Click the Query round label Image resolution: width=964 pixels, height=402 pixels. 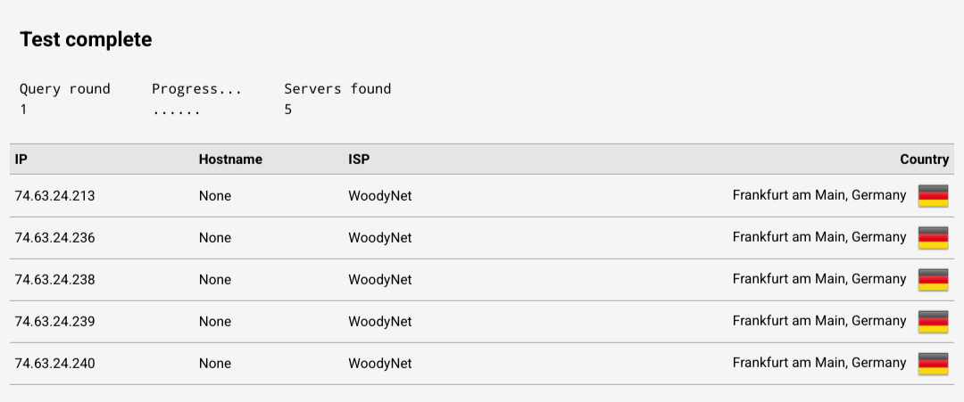click(65, 88)
